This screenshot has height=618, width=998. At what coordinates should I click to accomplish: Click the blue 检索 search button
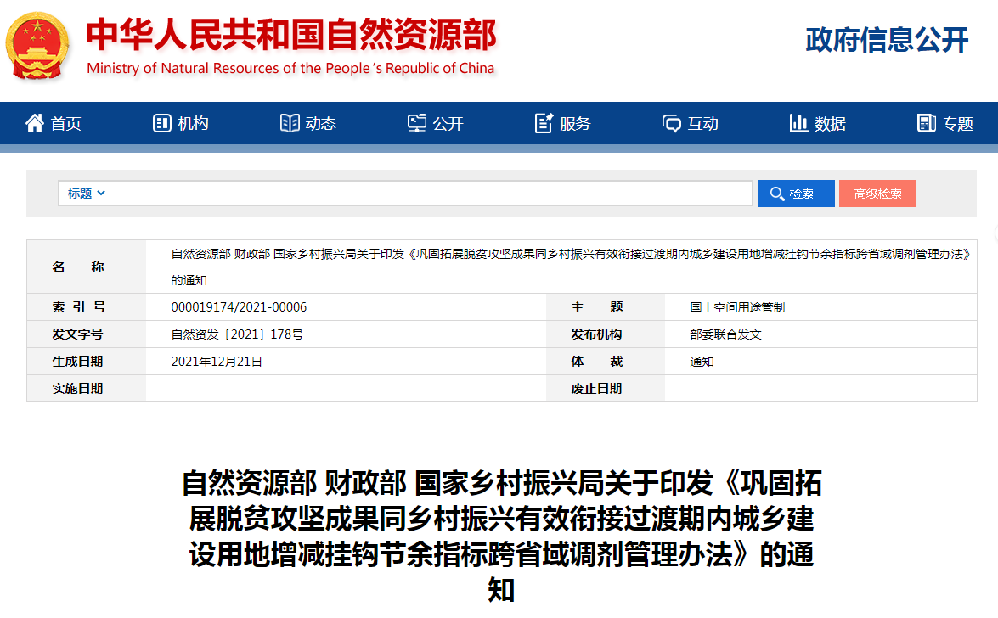[796, 194]
